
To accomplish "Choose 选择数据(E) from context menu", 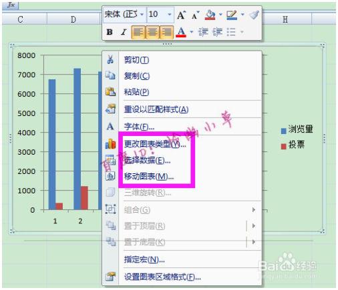I will (147, 161).
